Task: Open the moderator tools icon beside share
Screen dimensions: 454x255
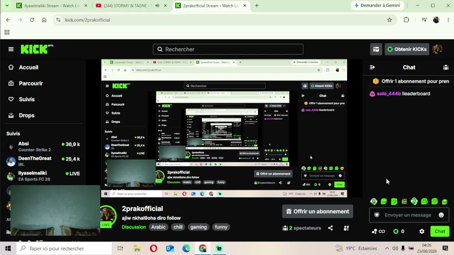Action: click(x=346, y=228)
